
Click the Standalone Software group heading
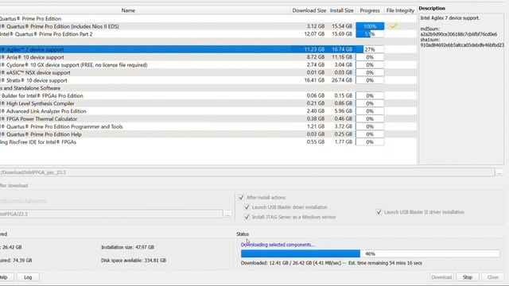[30, 88]
